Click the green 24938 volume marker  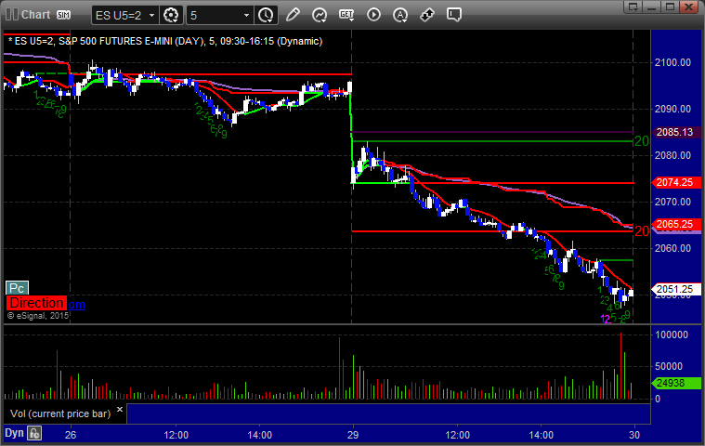[x=676, y=383]
